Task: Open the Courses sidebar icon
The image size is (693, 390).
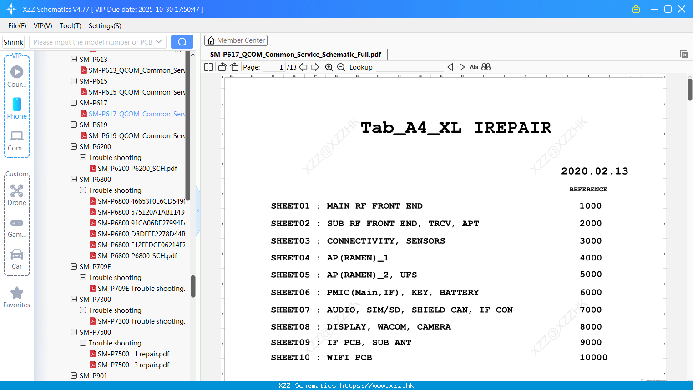Action: pos(17,76)
